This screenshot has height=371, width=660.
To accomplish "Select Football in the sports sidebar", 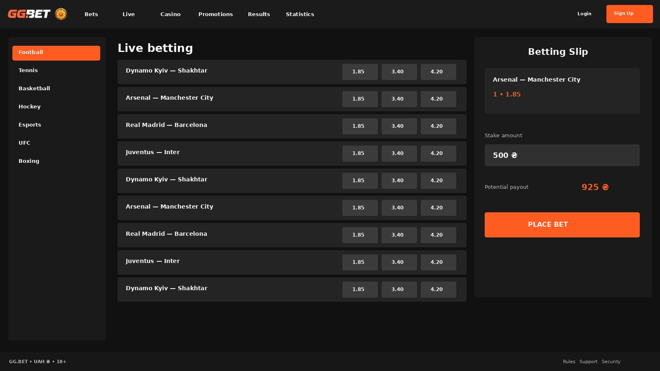I will (x=56, y=53).
